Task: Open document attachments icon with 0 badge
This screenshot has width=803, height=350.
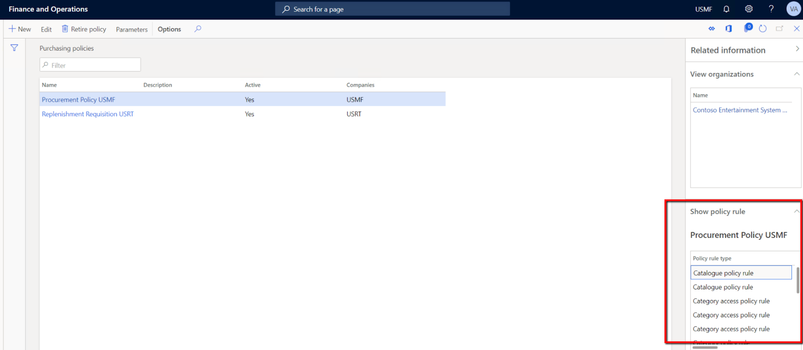Action: click(x=748, y=28)
